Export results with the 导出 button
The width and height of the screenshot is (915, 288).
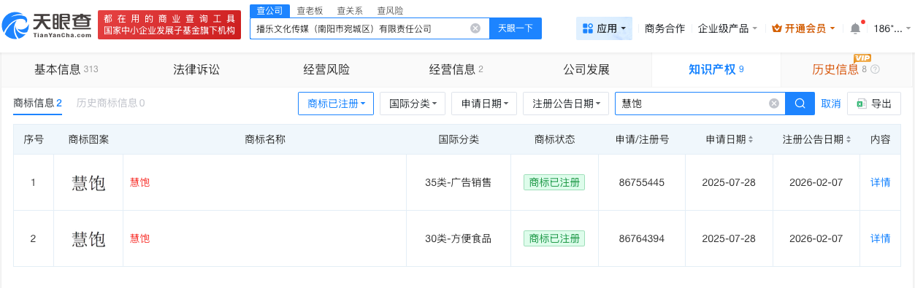tap(874, 104)
